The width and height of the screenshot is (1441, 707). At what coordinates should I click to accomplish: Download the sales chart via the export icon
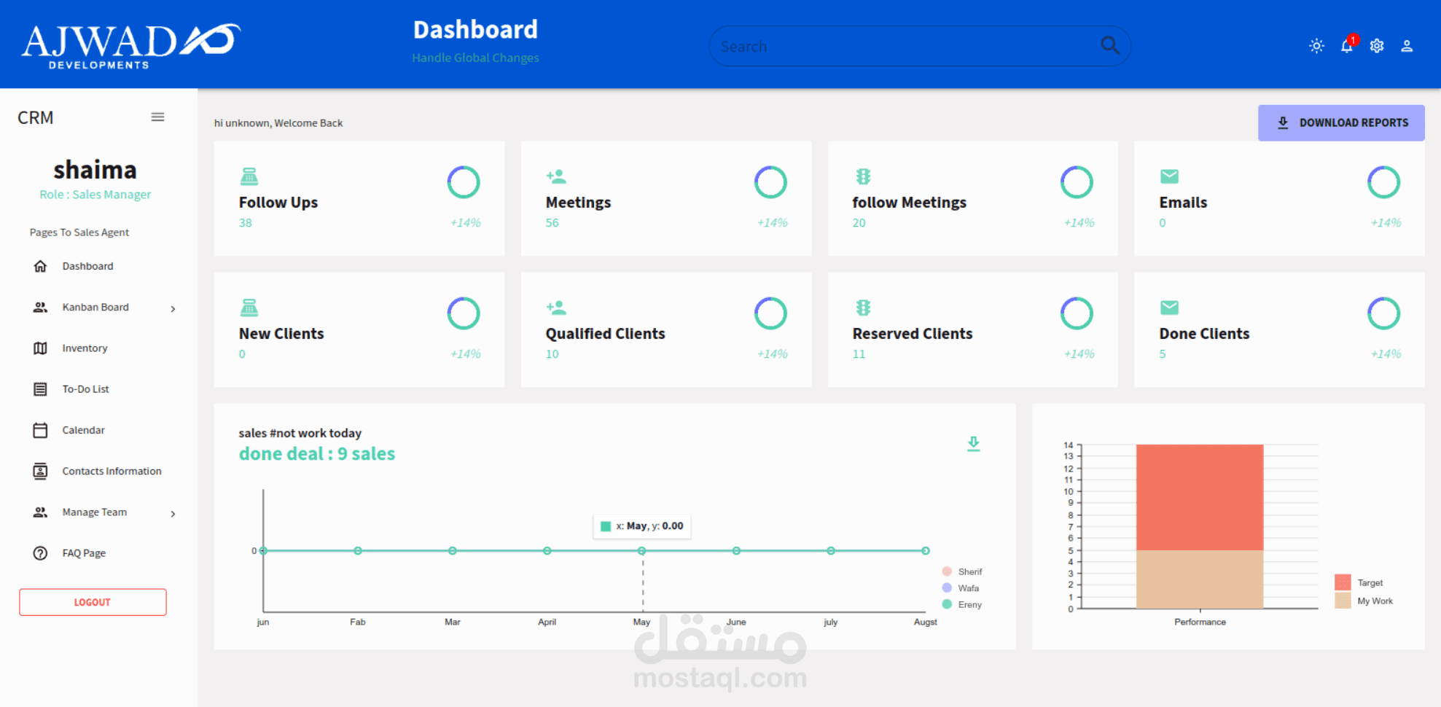[973, 443]
